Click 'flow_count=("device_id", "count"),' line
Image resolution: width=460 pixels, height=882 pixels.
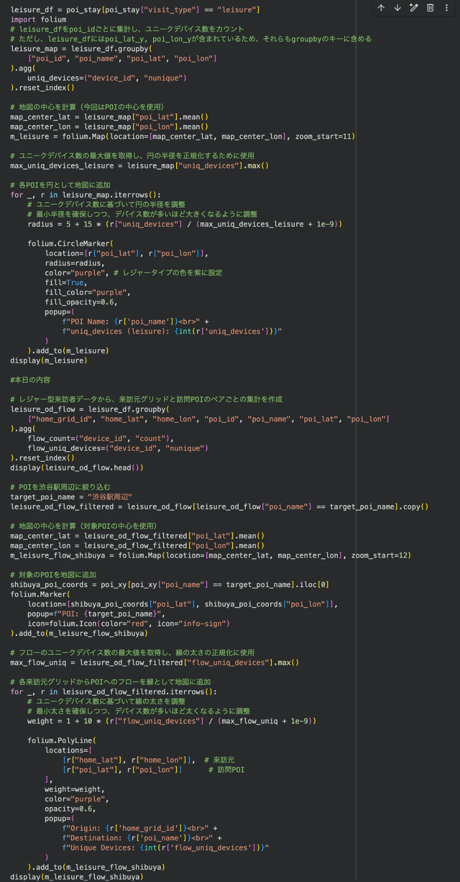(101, 438)
